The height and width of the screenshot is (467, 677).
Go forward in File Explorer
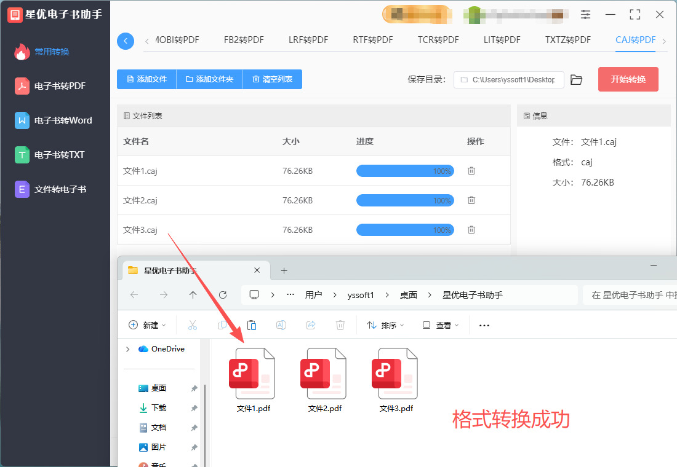[x=164, y=295]
